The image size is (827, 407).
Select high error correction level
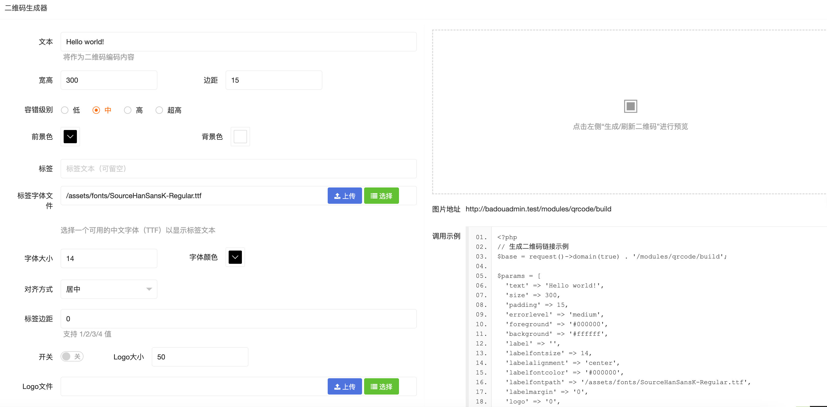coord(128,110)
